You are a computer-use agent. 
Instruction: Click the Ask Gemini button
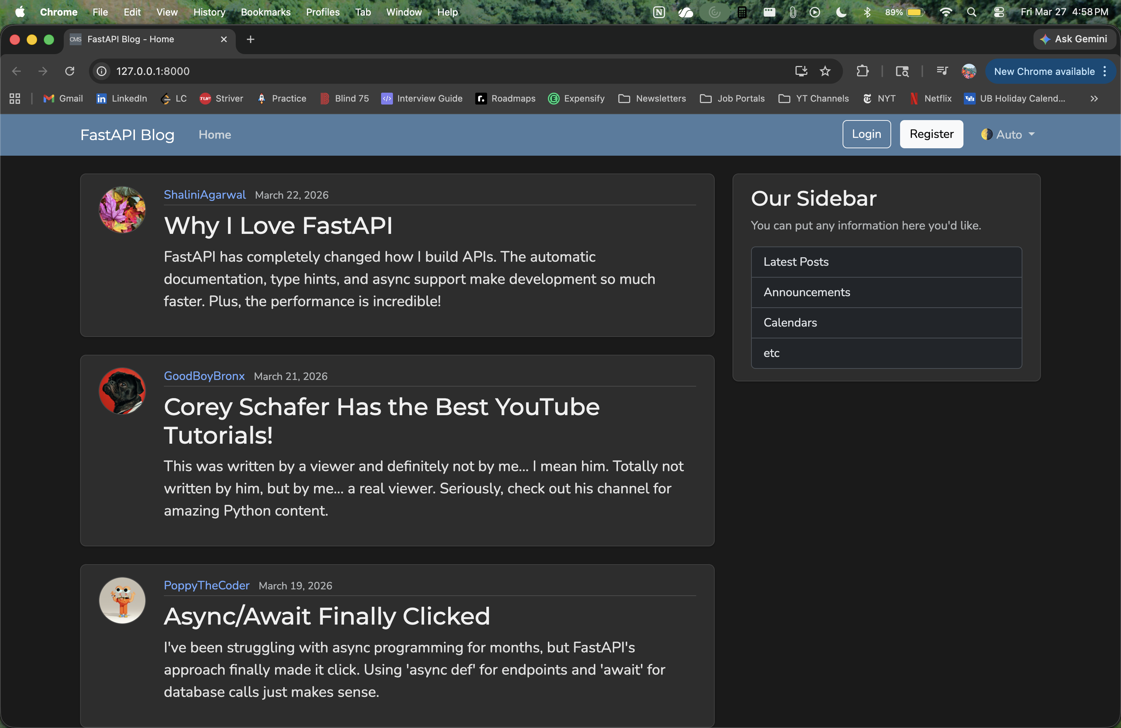point(1074,39)
